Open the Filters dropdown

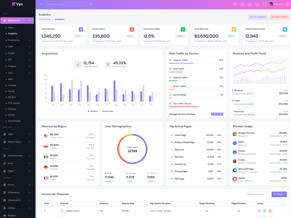pyautogui.click(x=279, y=194)
